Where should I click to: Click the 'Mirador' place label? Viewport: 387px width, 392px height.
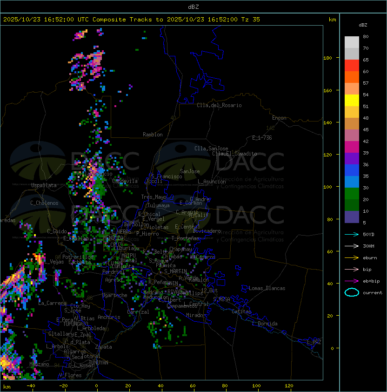(196, 315)
